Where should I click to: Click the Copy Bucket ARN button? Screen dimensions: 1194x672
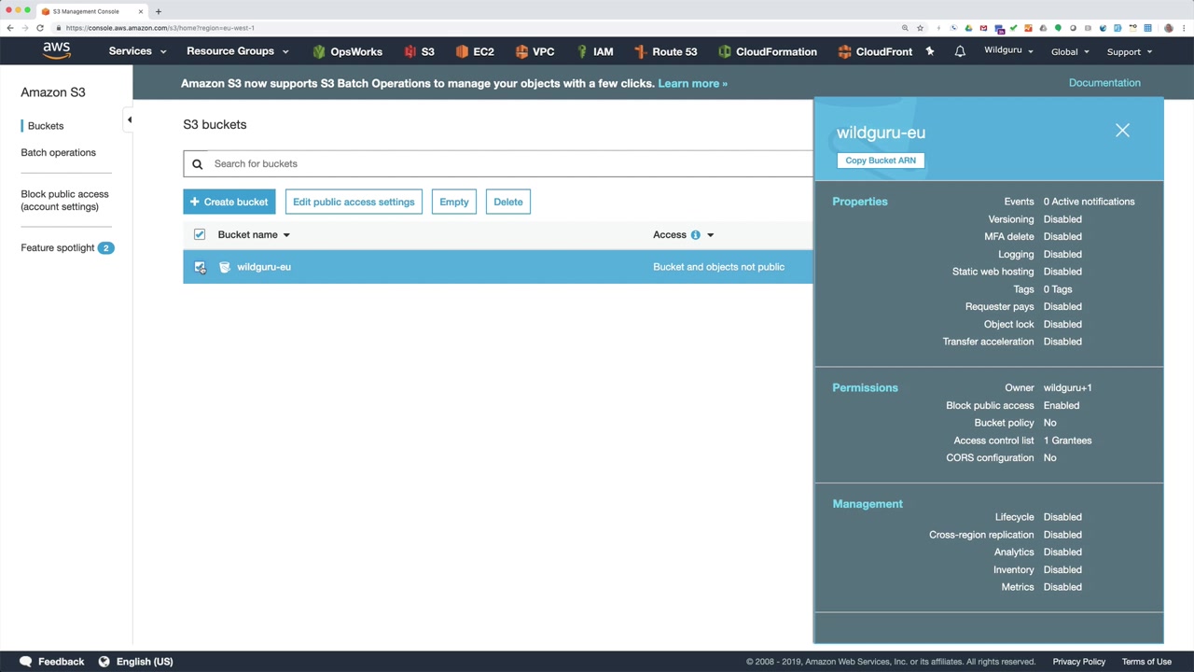(x=881, y=161)
